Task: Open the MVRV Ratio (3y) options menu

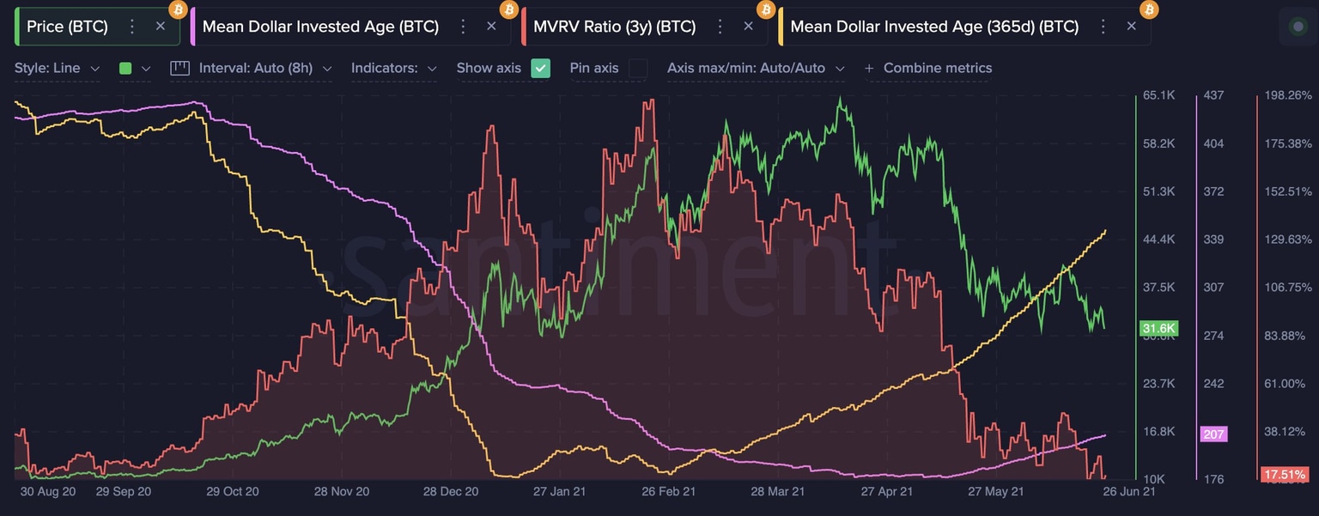Action: pos(721,26)
